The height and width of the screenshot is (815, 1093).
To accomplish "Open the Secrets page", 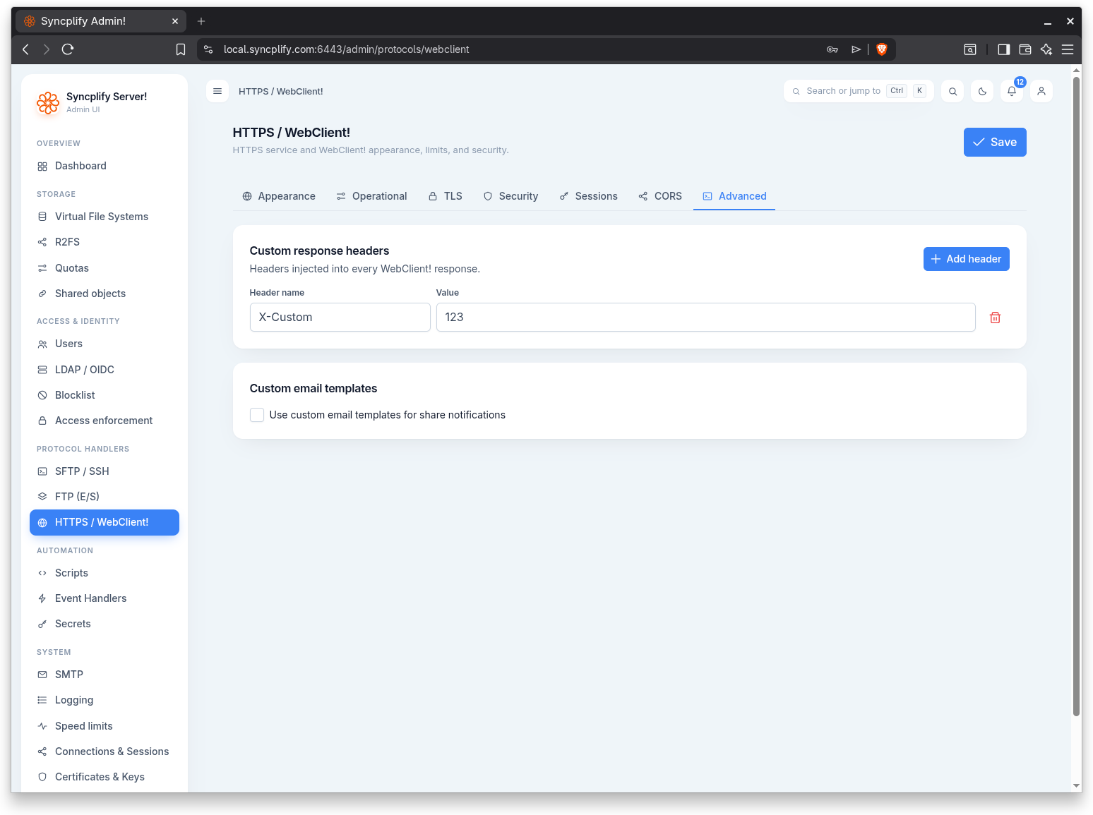I will (104, 624).
